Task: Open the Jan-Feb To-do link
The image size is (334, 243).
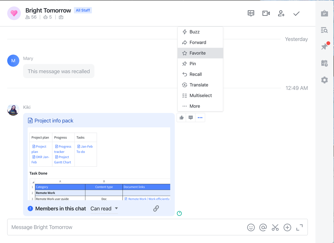Action: click(x=85, y=149)
